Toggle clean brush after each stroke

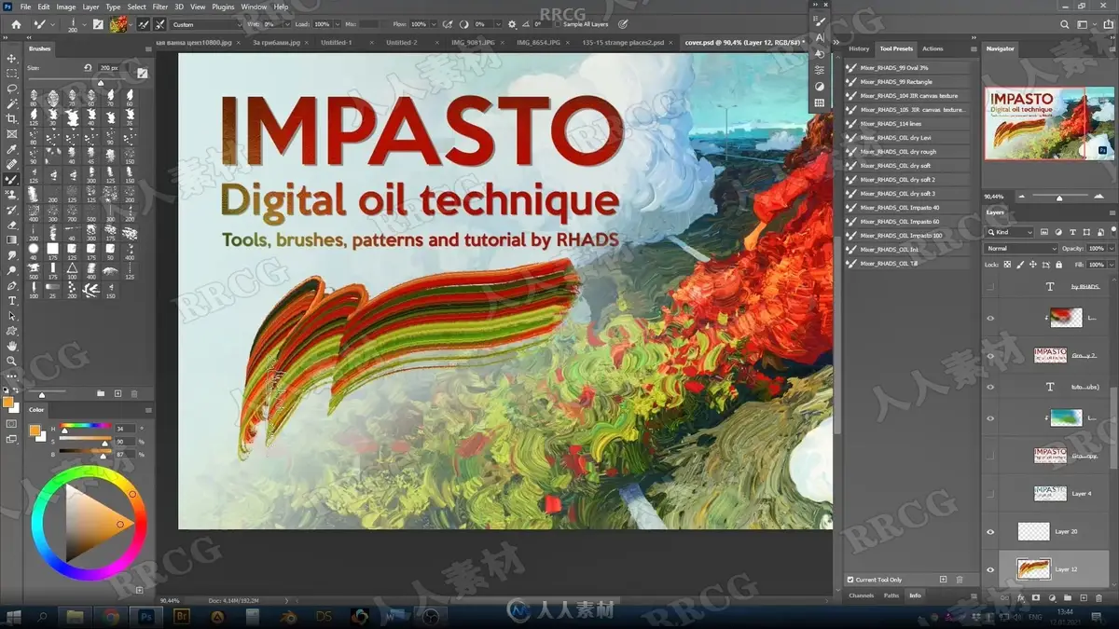[159, 24]
